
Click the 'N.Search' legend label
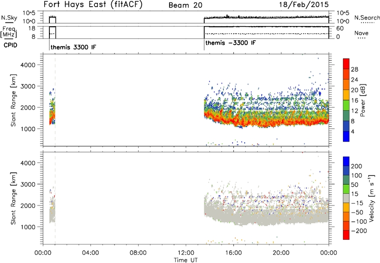(x=367, y=18)
